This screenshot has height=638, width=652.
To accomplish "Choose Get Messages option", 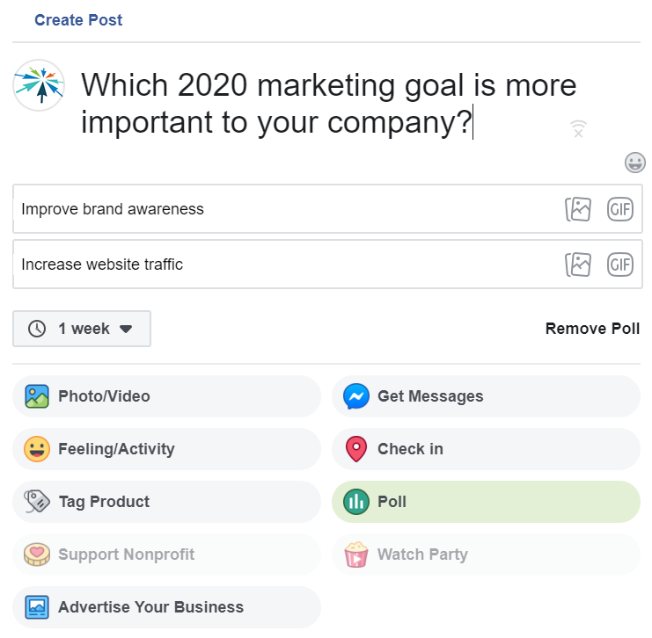I will tap(486, 396).
